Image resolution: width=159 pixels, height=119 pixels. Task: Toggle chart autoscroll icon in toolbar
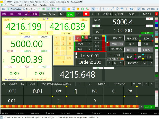click(x=58, y=9)
